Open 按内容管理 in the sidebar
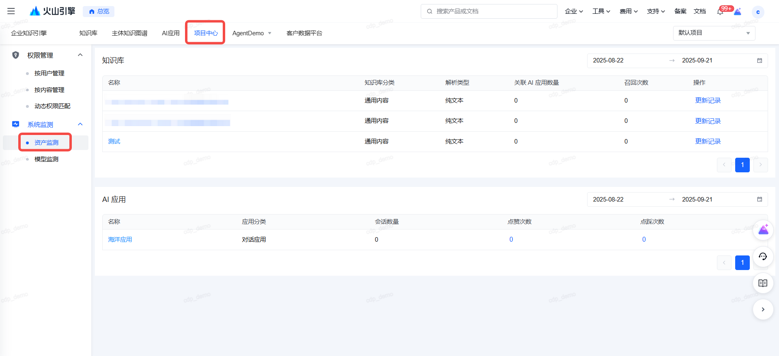This screenshot has height=356, width=779. tap(49, 90)
